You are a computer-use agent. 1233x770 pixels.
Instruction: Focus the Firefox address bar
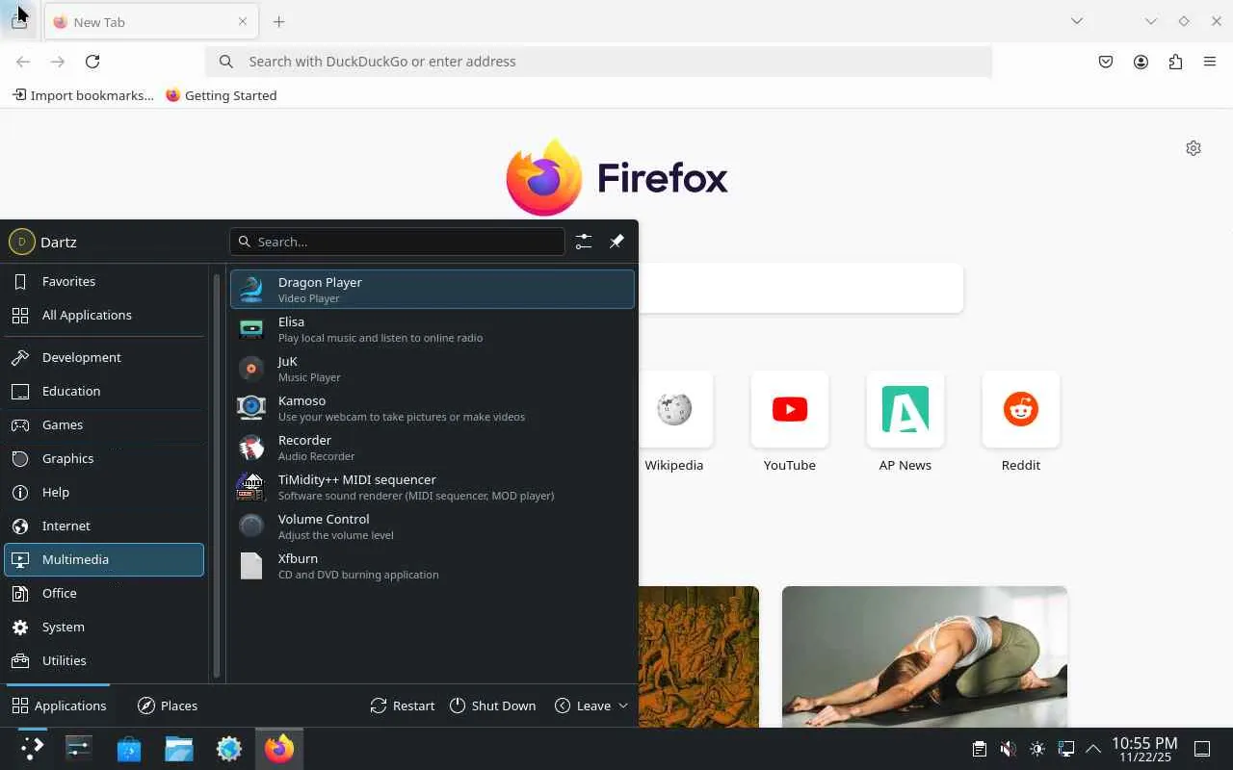click(598, 62)
